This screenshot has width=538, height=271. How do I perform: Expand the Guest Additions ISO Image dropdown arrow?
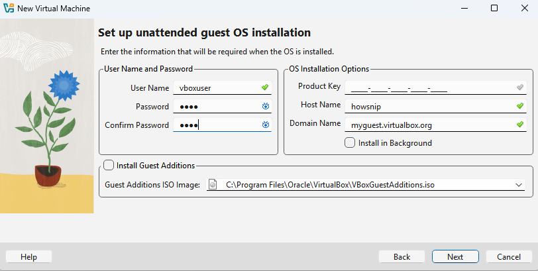[518, 185]
